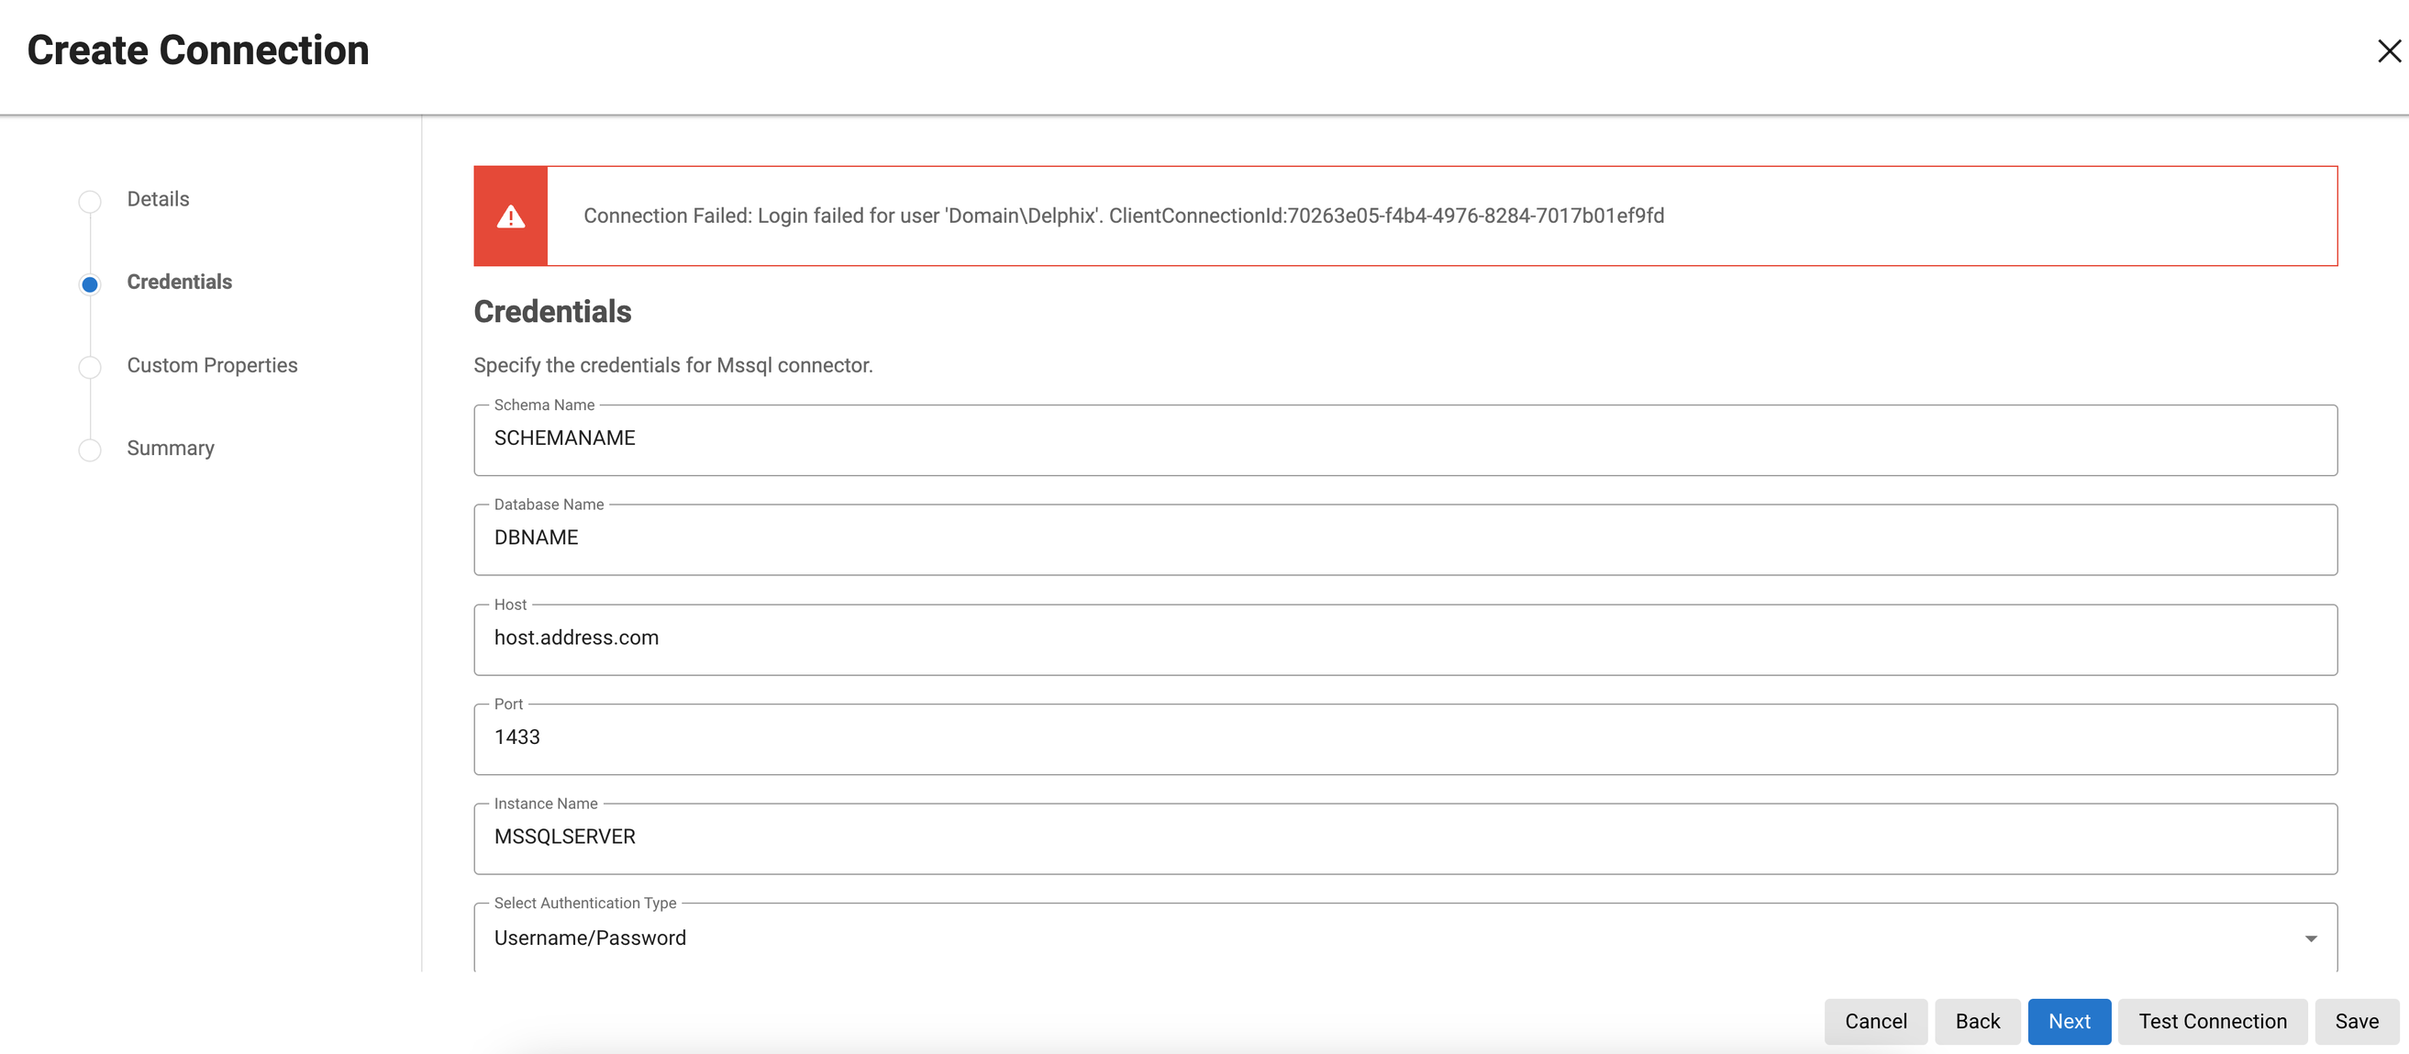This screenshot has width=2409, height=1054.
Task: Click the Instance Name field
Action: pos(1404,838)
